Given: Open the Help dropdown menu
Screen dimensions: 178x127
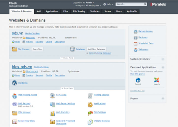Looking at the screenshot, I should tap(109, 4).
